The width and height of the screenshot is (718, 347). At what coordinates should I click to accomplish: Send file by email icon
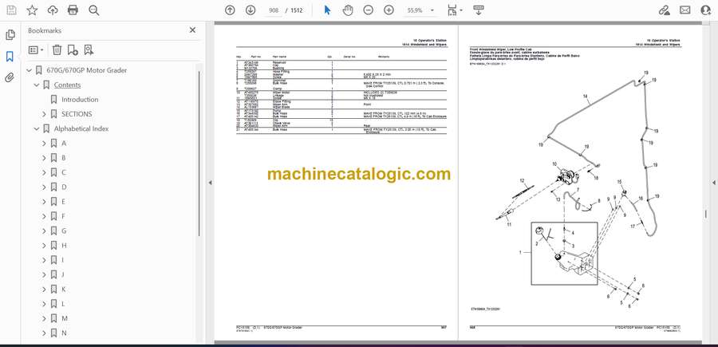685,10
